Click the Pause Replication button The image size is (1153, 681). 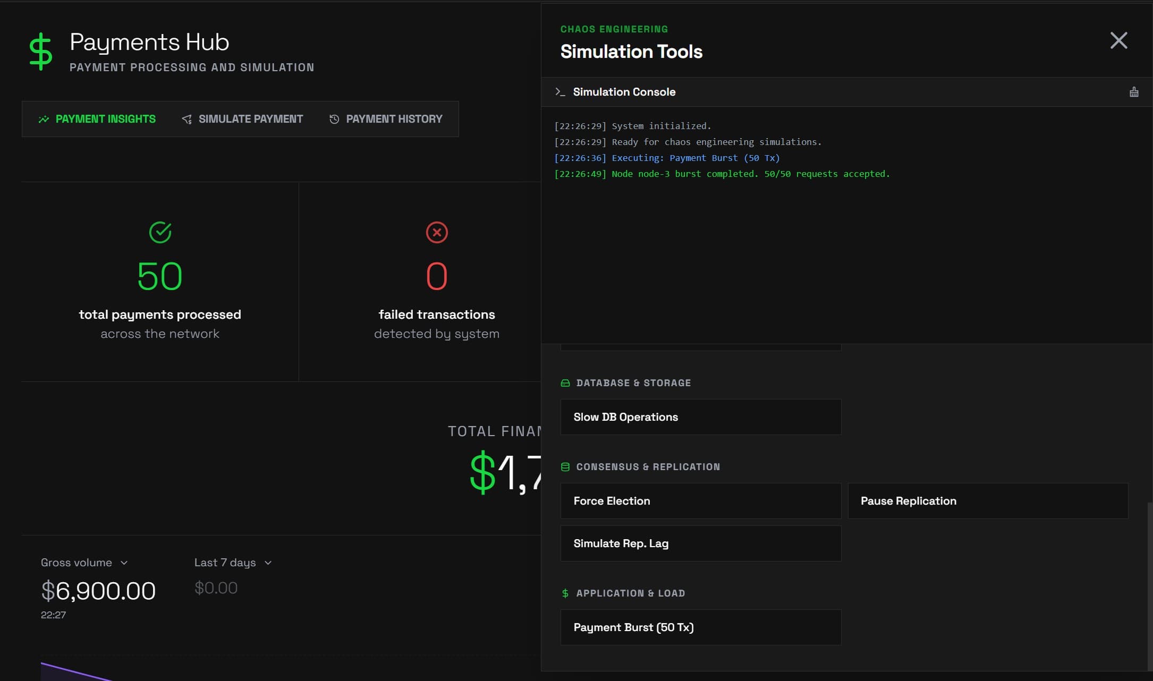pyautogui.click(x=988, y=501)
